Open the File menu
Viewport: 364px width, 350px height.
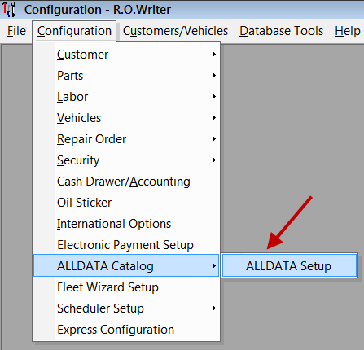[16, 31]
